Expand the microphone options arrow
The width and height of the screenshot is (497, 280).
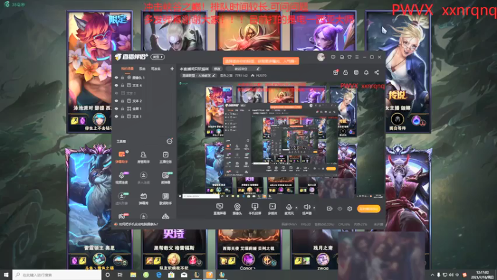296,208
